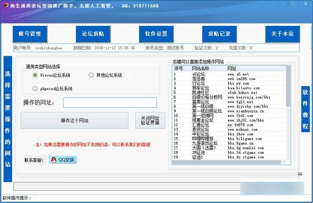Open the 关于本站 page
Screen dimensions: 313x203
282,34
